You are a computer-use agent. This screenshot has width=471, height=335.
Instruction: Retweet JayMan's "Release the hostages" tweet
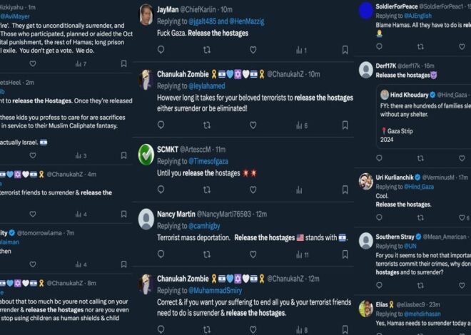(207, 49)
